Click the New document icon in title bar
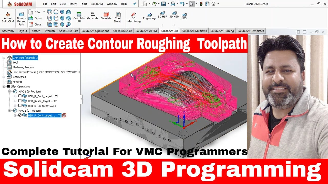Screen dimensions: 328x184 point(145,4)
